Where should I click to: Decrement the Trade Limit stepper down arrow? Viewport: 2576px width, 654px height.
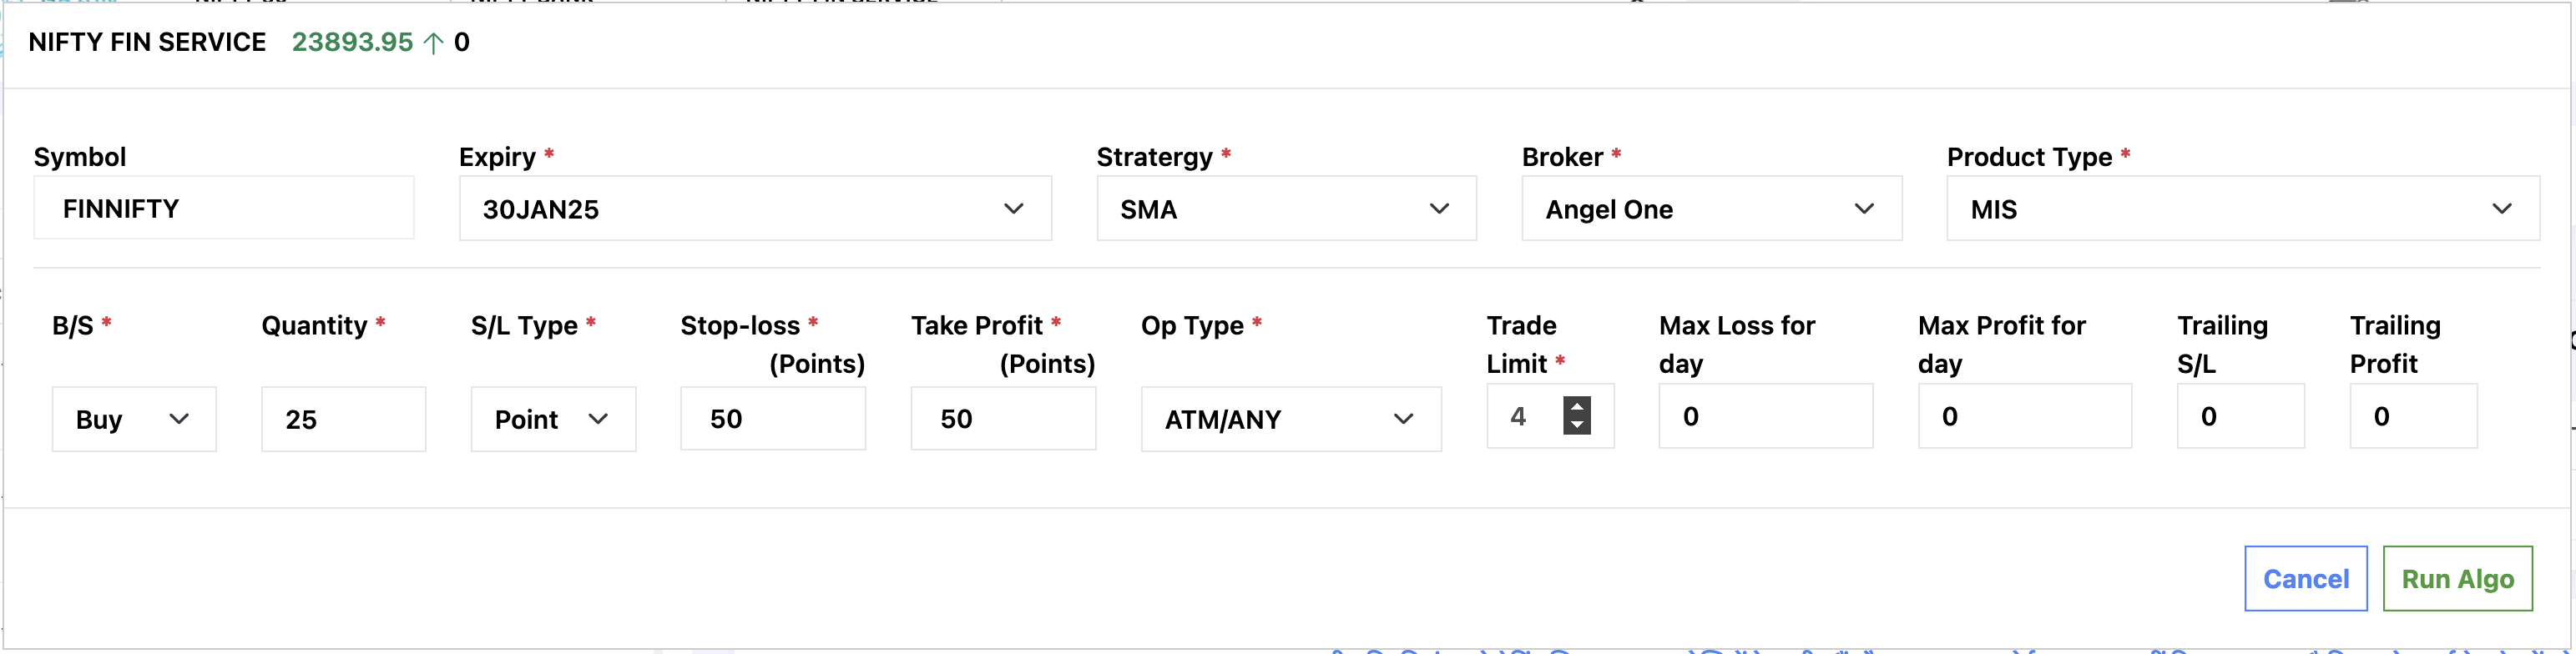click(x=1576, y=425)
